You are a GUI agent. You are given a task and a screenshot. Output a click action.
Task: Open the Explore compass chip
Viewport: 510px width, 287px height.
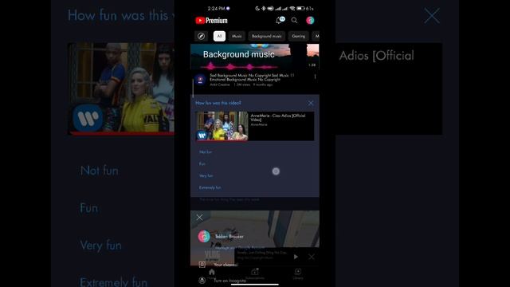pyautogui.click(x=202, y=36)
